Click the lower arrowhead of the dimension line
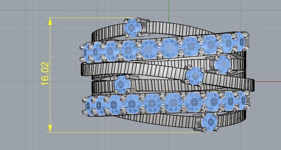Image resolution: width=281 pixels, height=150 pixels. (50, 129)
